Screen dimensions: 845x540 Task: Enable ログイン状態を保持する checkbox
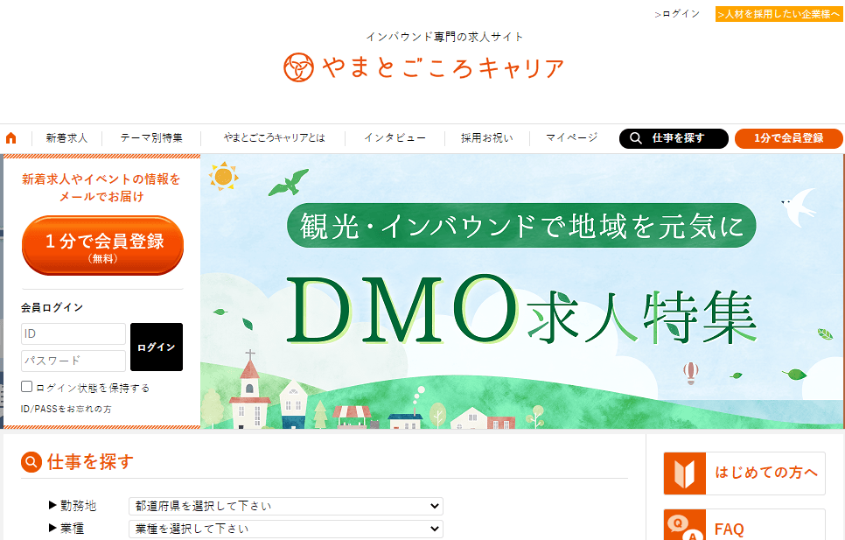(x=26, y=387)
